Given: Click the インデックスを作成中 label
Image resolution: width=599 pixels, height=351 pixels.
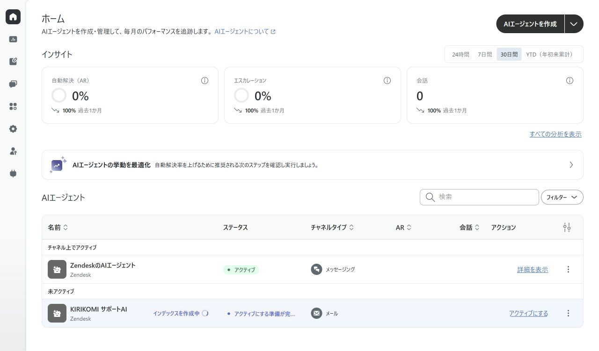Looking at the screenshot, I should 176,313.
